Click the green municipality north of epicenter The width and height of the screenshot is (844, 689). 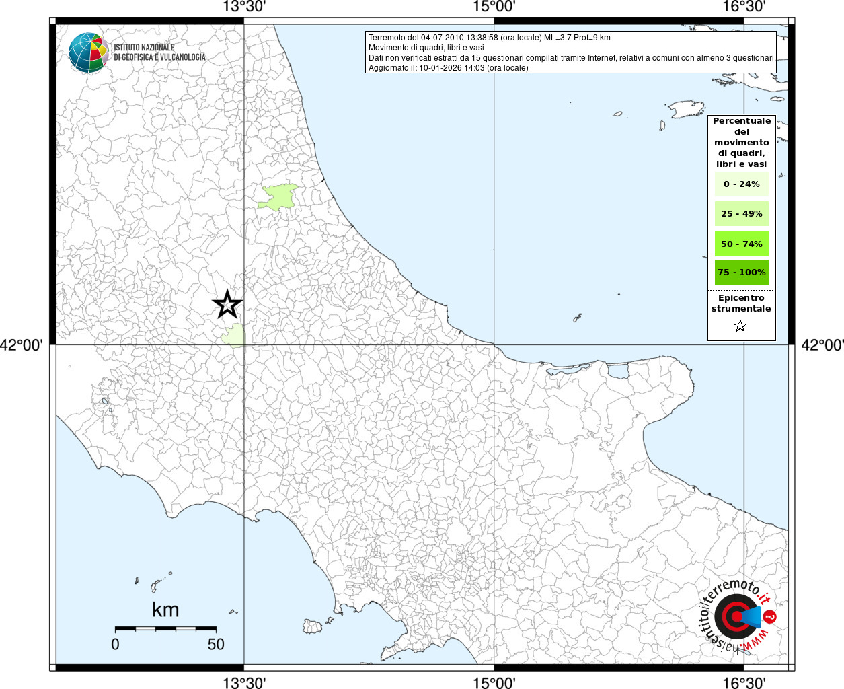click(276, 197)
